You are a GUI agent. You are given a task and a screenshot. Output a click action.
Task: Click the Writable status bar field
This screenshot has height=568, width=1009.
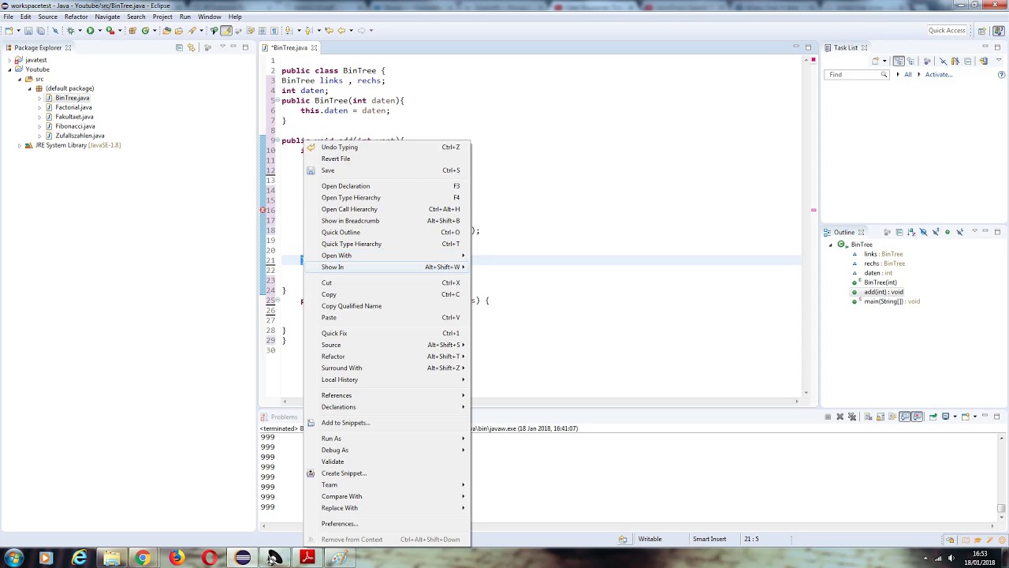point(650,539)
